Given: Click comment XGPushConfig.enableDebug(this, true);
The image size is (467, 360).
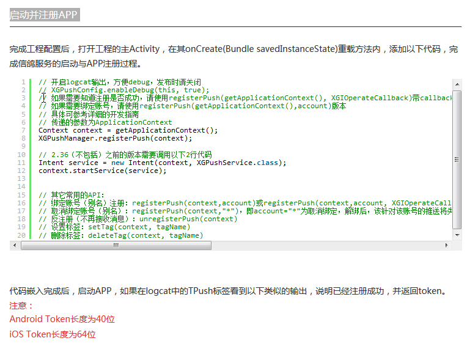Looking at the screenshot, I should coord(124,90).
